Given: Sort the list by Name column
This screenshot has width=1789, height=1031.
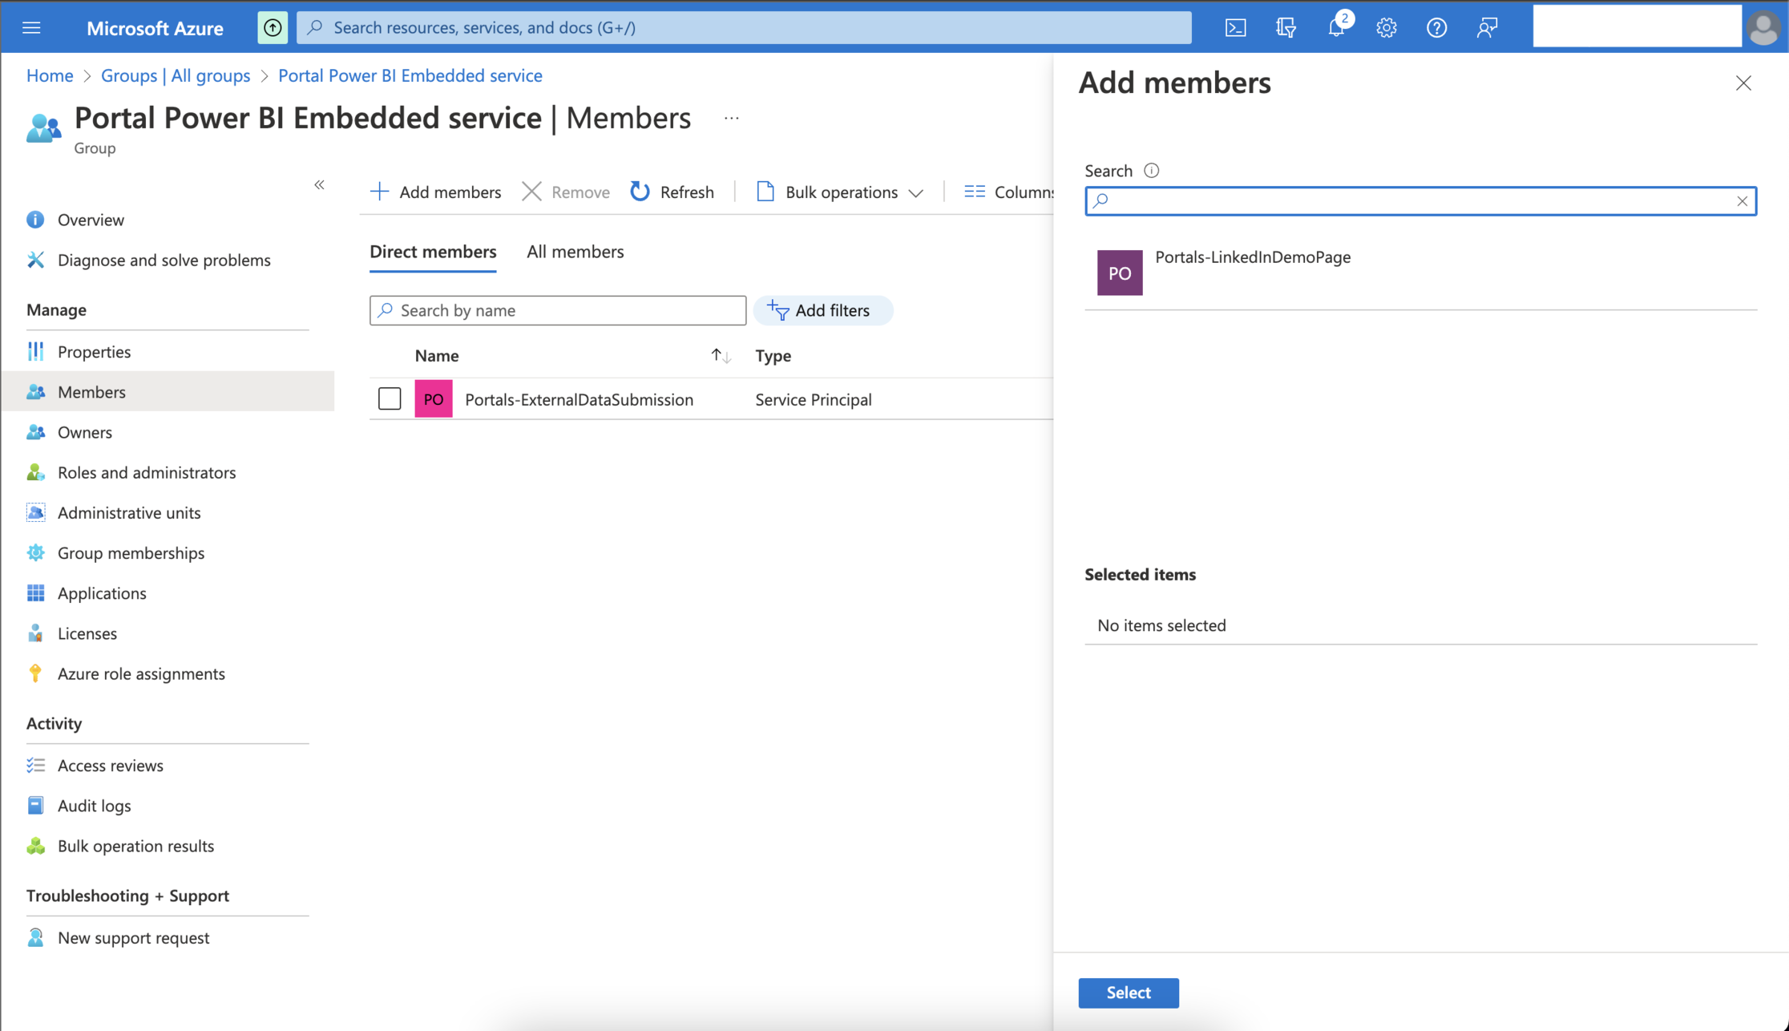Looking at the screenshot, I should click(721, 356).
